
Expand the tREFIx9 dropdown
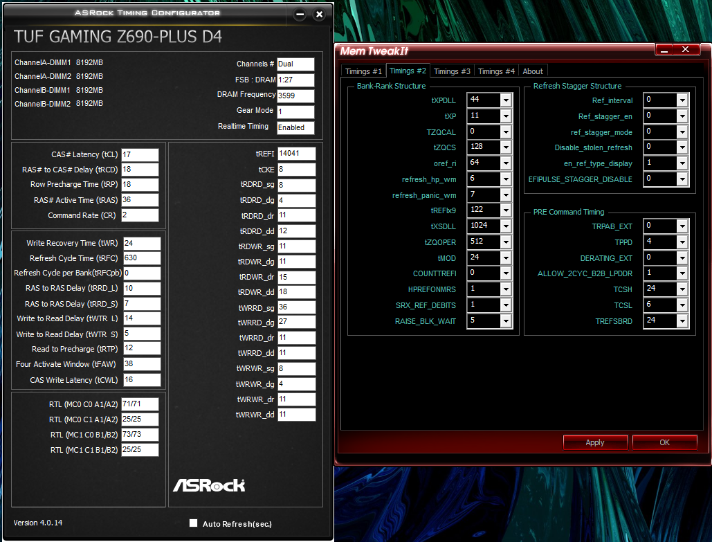pos(505,210)
